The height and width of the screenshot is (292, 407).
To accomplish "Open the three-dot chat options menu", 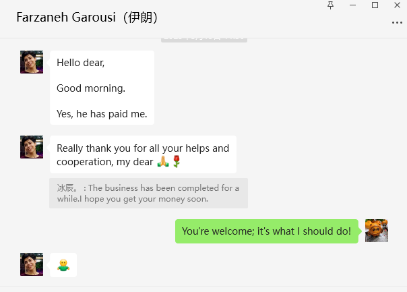I will coord(397,22).
